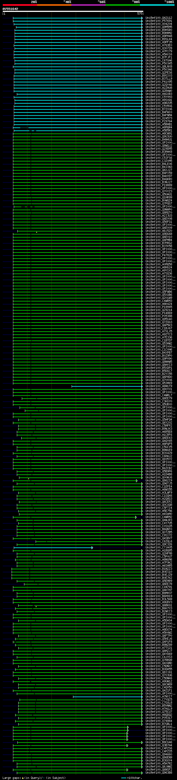Open hit UniRef100_B7FJF1
The image size is (177, 780).
tap(159, 58)
